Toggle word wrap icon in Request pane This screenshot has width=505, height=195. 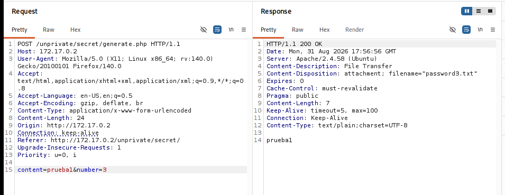click(x=217, y=30)
